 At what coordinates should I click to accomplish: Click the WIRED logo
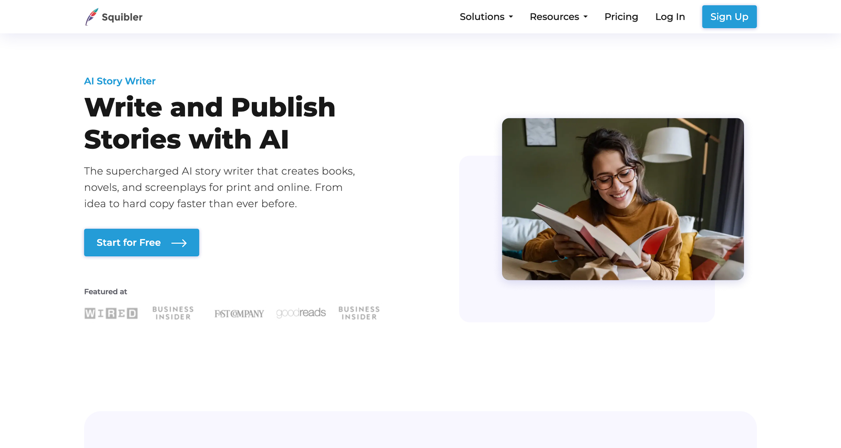coord(111,313)
